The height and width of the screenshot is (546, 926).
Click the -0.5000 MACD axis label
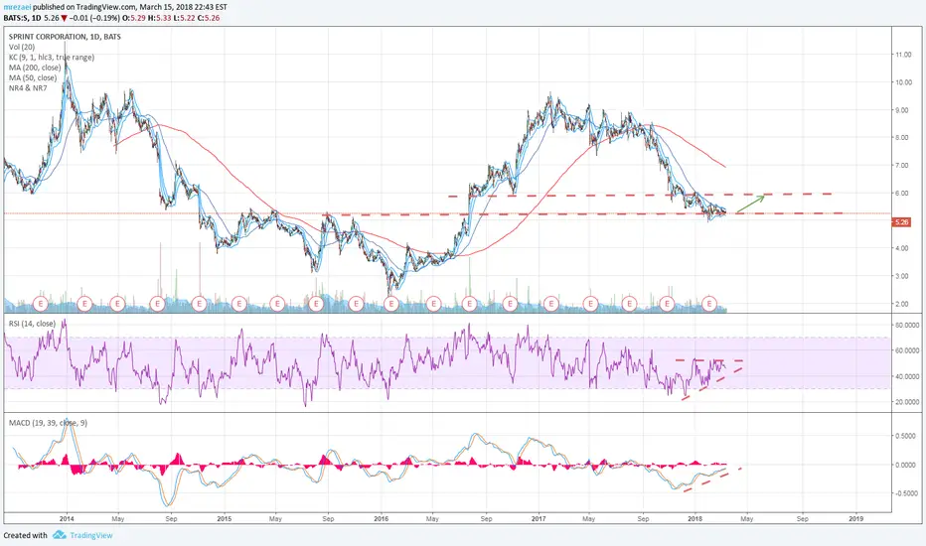coord(905,493)
